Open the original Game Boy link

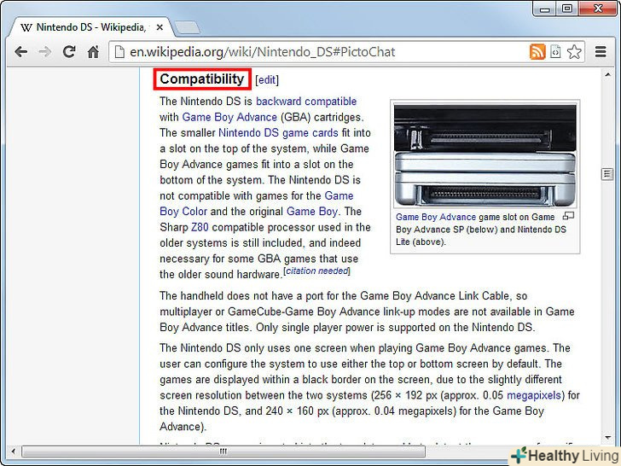tap(312, 212)
